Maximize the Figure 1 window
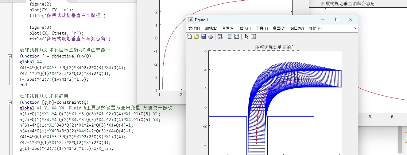Image resolution: width=407 pixels, height=155 pixels. click(x=337, y=20)
